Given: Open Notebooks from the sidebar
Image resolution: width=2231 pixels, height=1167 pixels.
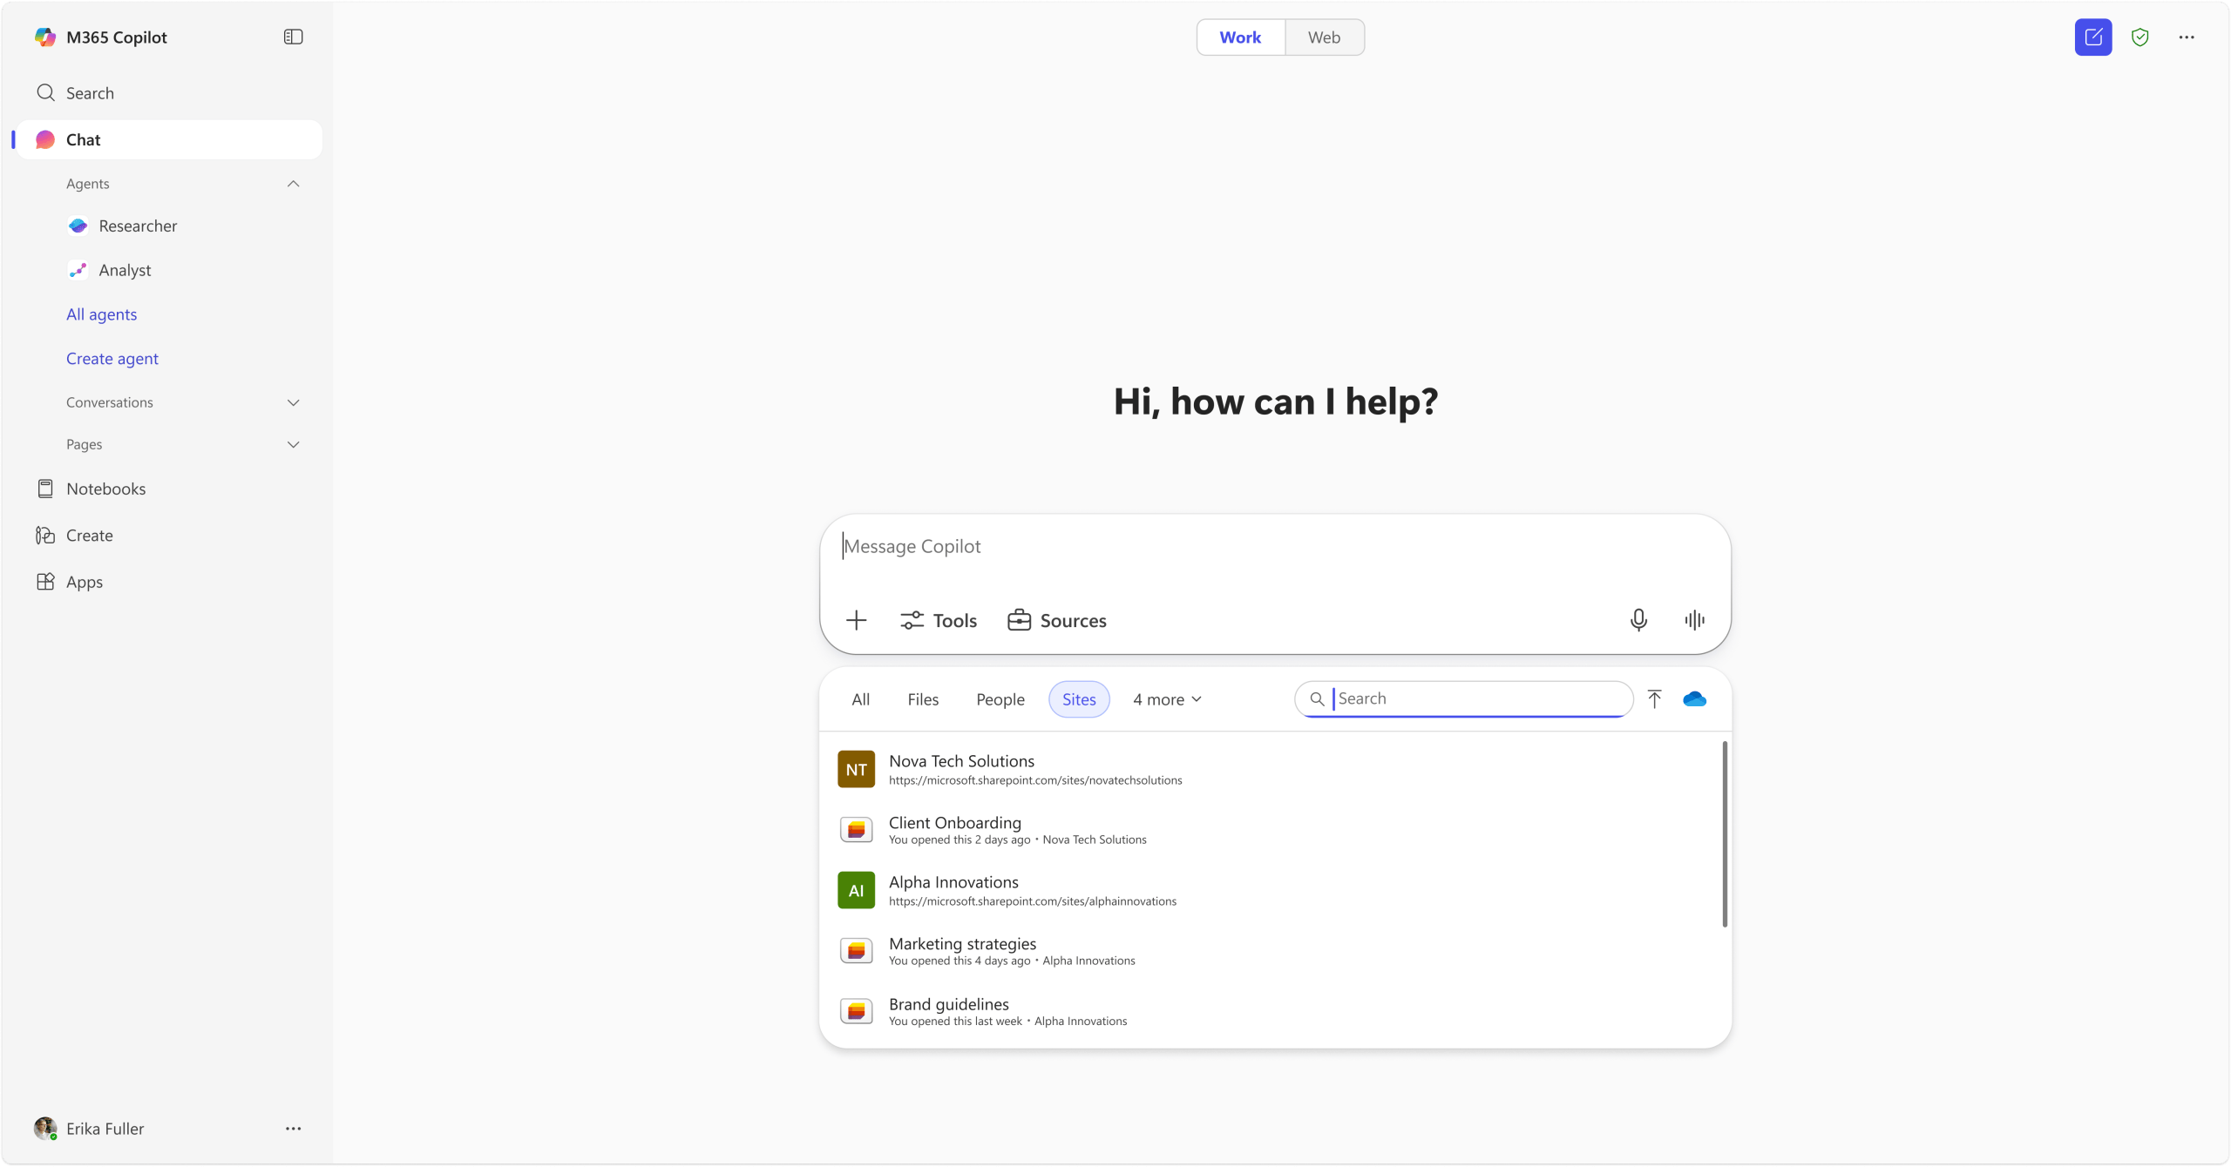Looking at the screenshot, I should [106, 489].
